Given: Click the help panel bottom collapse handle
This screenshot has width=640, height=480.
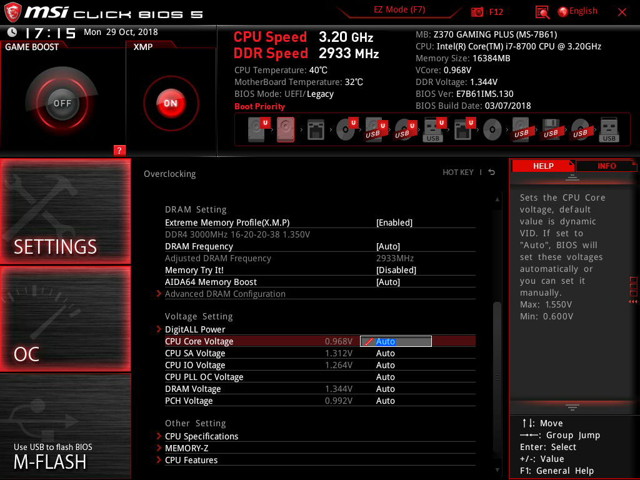Looking at the screenshot, I should tap(572, 407).
